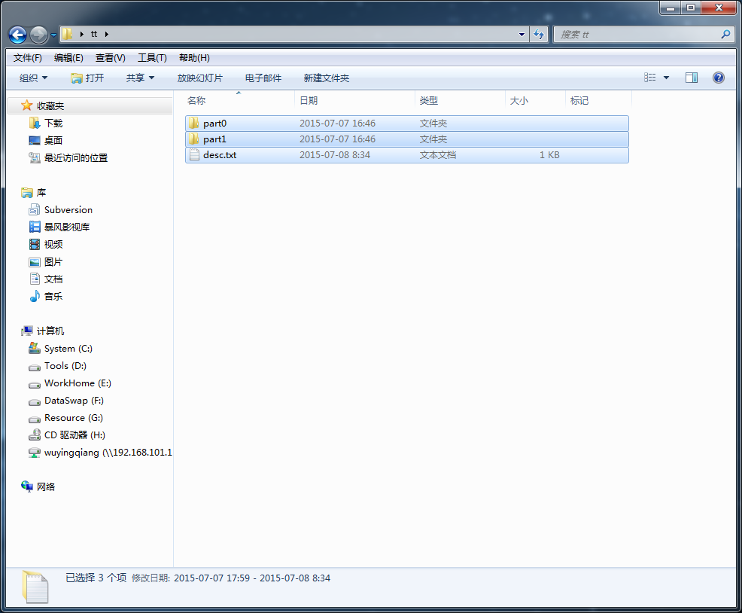The width and height of the screenshot is (742, 613).
Task: Open address bar history dropdown
Action: coord(522,34)
